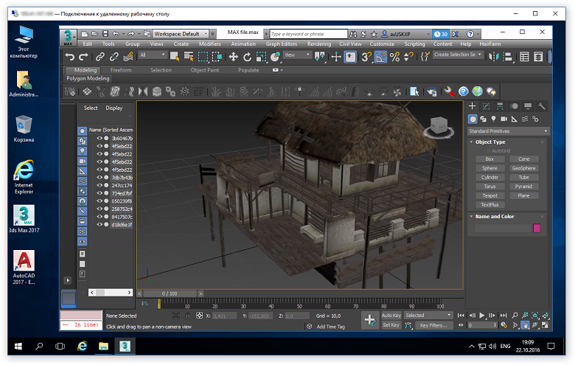Click the Teapot primitive button
Screen dimensions: 575x365
click(489, 195)
